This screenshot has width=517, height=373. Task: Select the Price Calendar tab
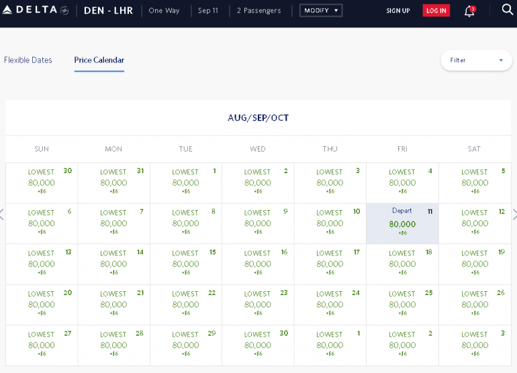(x=99, y=60)
